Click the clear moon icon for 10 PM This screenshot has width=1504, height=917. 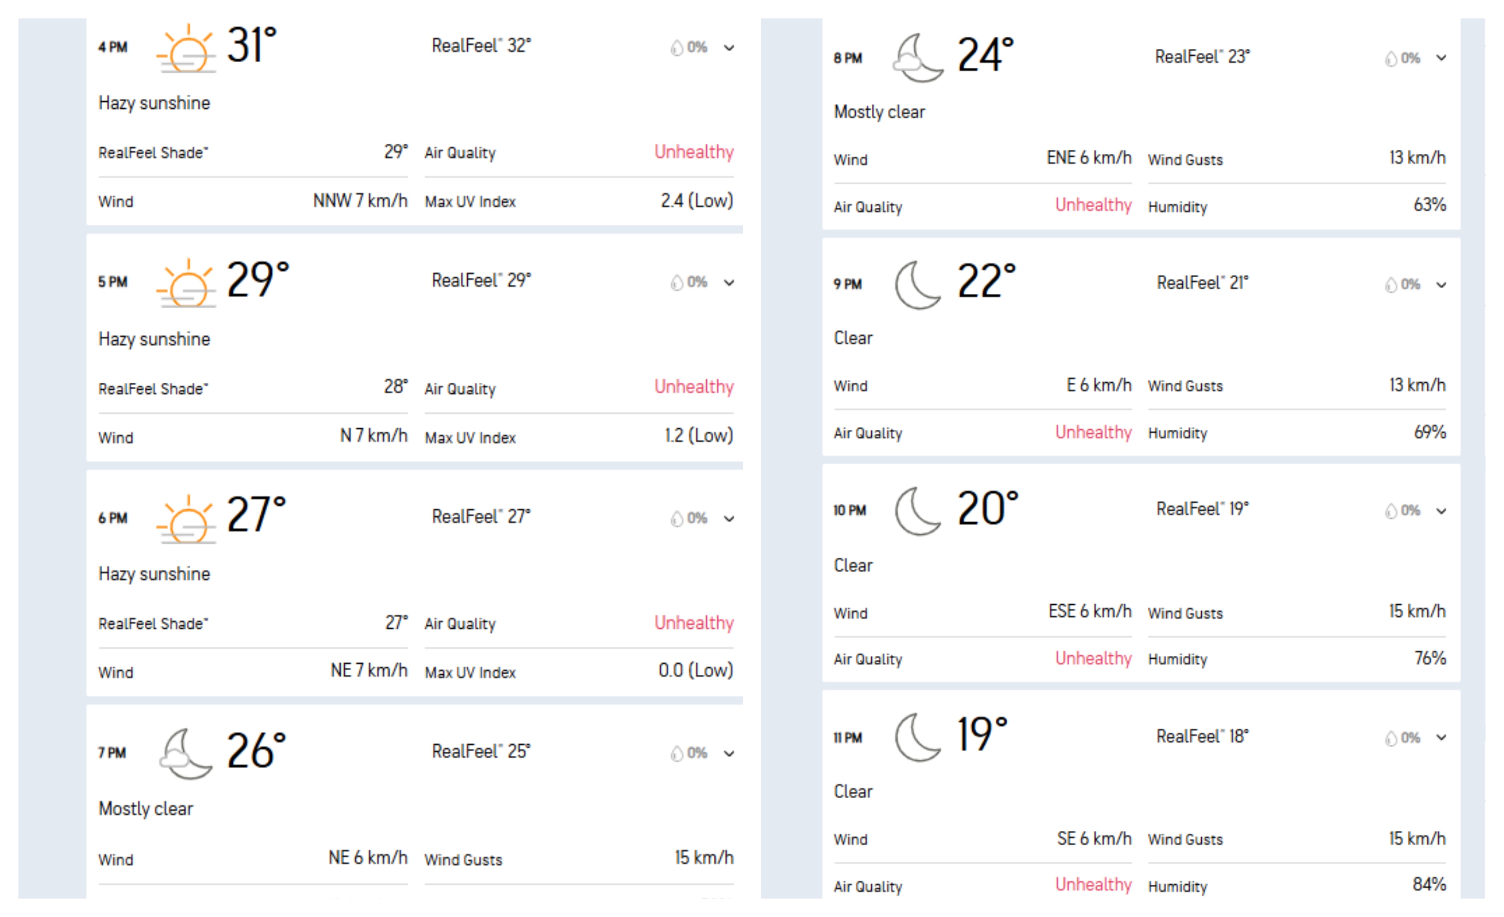(x=917, y=511)
